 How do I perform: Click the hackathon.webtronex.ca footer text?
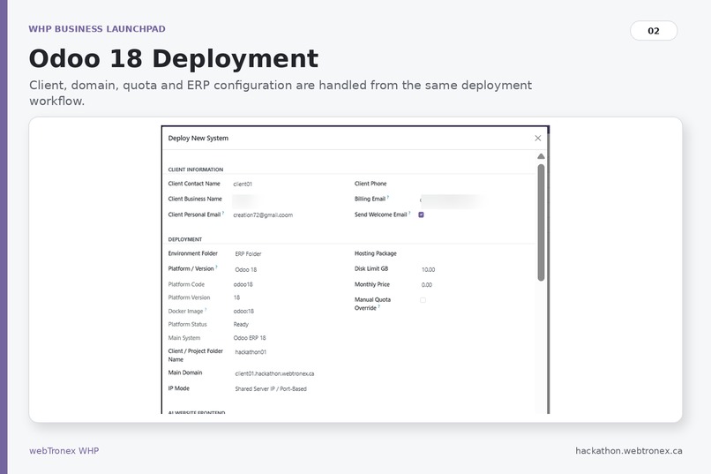tap(628, 451)
